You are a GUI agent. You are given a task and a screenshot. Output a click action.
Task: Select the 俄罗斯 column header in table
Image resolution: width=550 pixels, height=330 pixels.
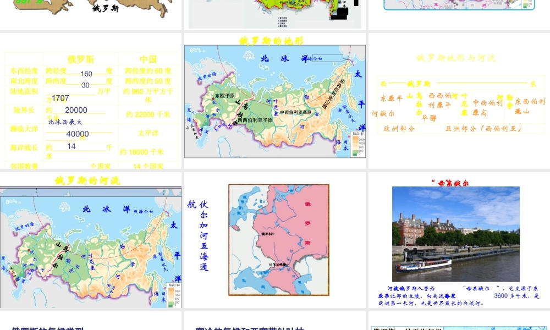click(x=81, y=59)
